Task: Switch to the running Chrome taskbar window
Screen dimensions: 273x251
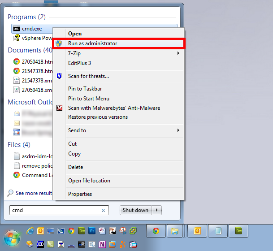Action: tap(156, 231)
